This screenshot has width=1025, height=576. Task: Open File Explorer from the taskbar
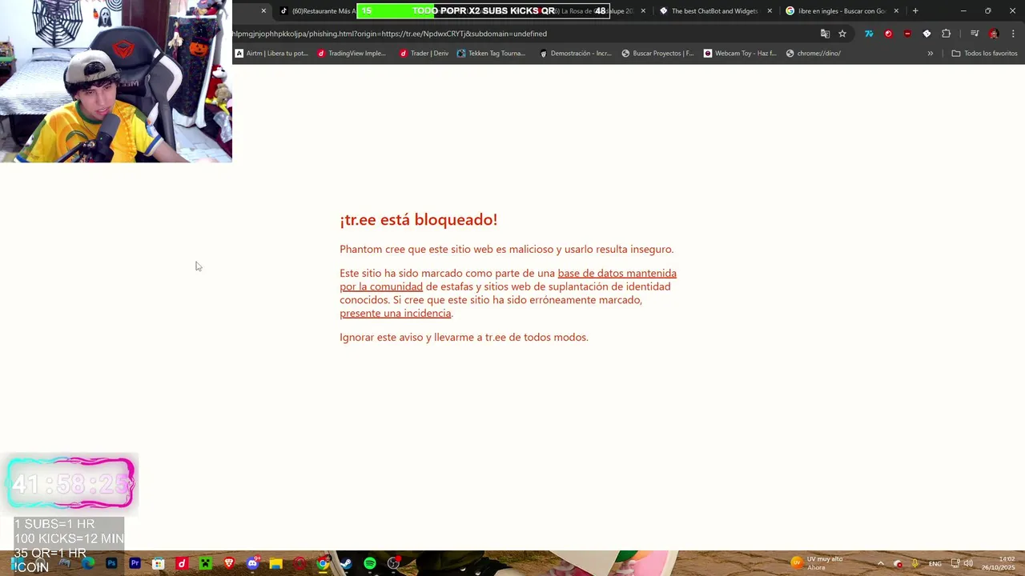[276, 563]
